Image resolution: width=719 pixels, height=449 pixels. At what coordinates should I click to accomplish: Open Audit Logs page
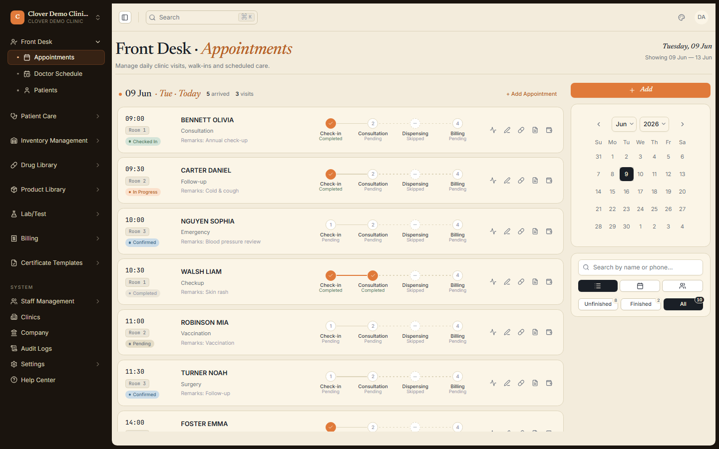pyautogui.click(x=56, y=349)
